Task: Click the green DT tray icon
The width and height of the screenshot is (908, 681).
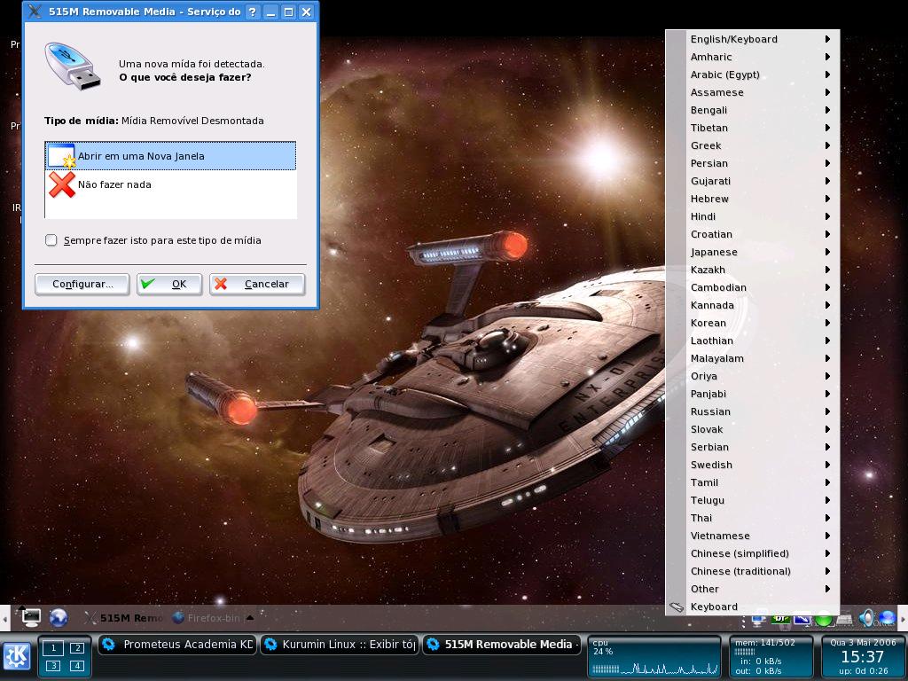Action: 780,619
